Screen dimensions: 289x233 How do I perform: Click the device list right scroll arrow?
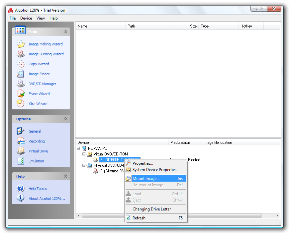(277, 215)
